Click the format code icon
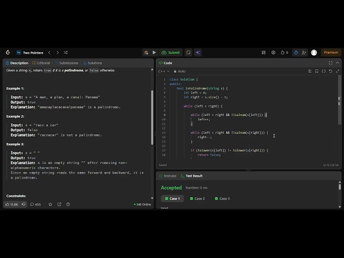The width and height of the screenshot is (344, 258). (x=310, y=71)
